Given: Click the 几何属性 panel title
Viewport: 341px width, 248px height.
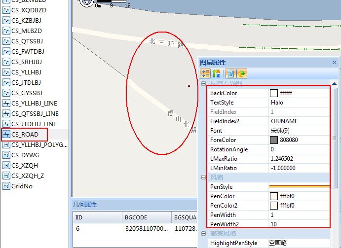Looking at the screenshot, I should 85,204.
